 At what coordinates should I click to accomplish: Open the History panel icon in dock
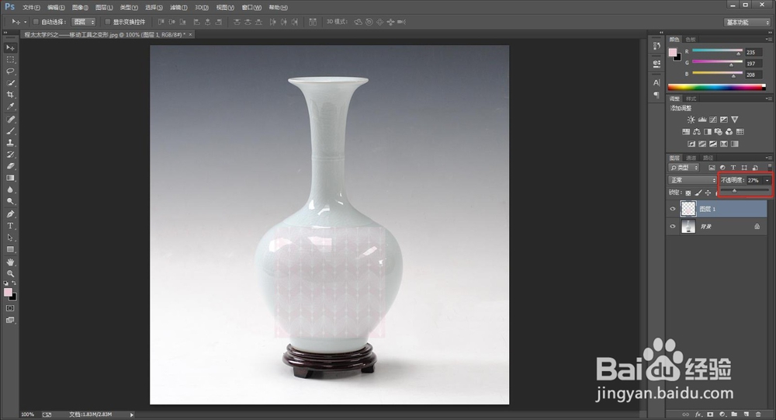click(656, 46)
